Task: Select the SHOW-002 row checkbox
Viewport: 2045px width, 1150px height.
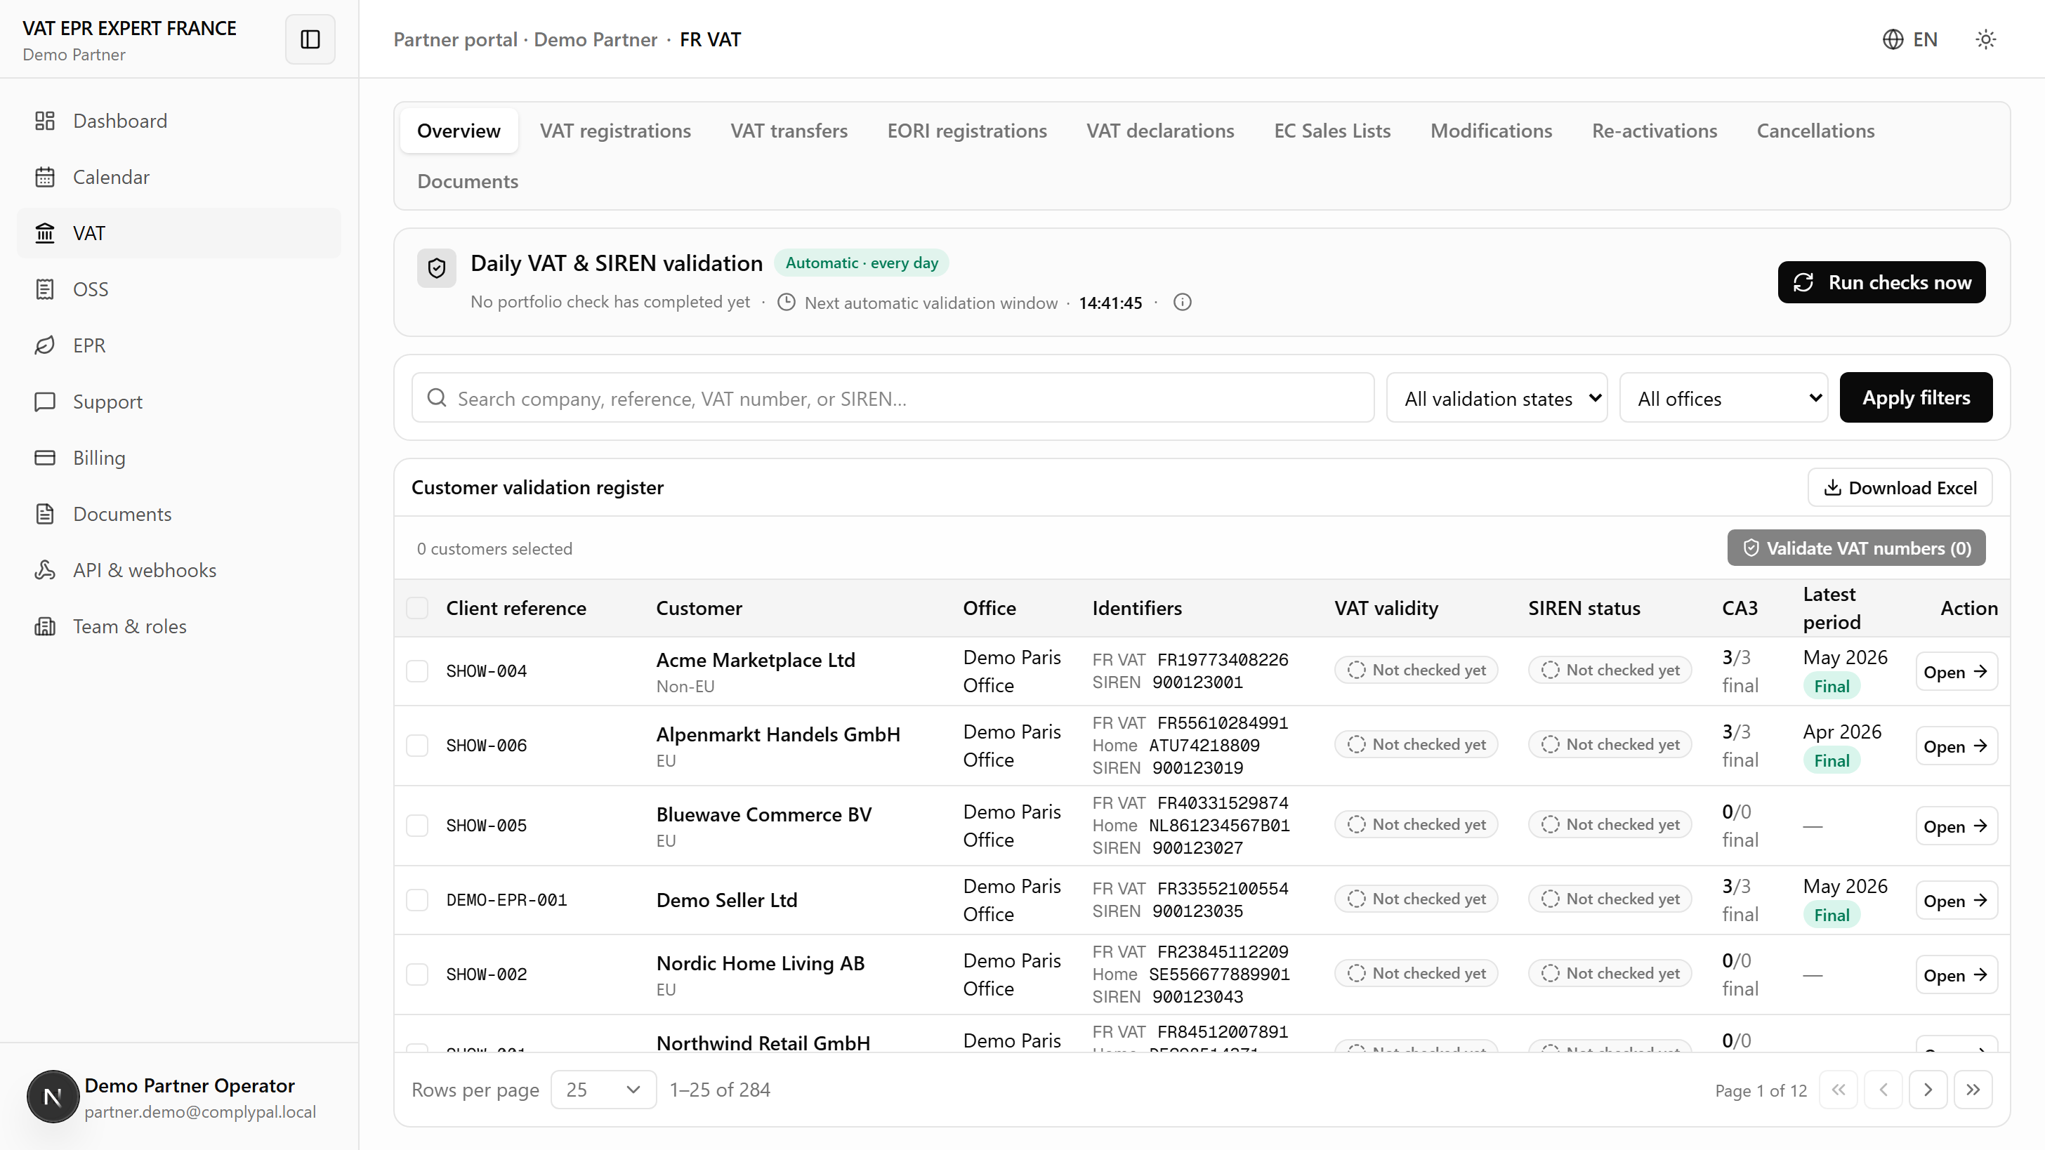Action: coord(416,974)
